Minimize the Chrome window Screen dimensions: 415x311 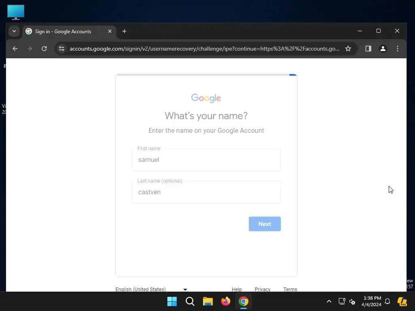click(x=360, y=31)
